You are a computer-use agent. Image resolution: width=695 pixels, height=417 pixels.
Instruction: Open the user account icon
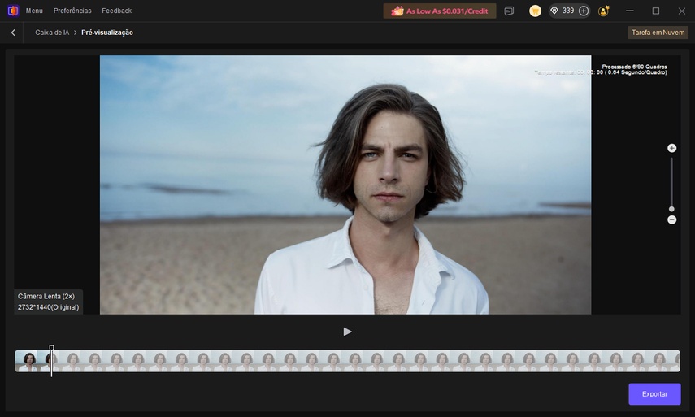click(603, 11)
